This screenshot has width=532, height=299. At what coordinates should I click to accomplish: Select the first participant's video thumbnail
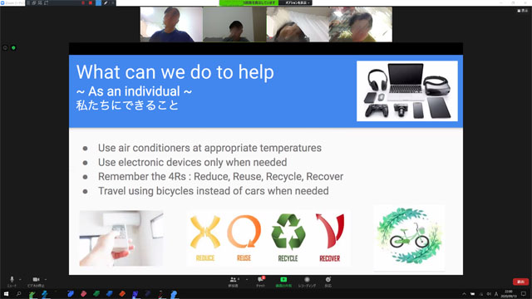click(171, 24)
